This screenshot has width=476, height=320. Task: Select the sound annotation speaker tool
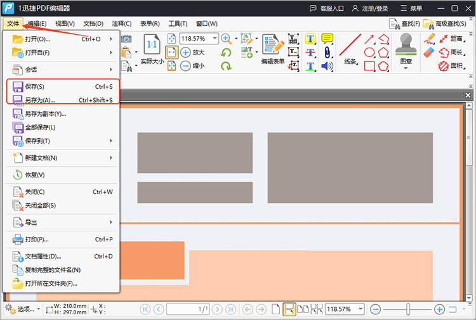(327, 66)
